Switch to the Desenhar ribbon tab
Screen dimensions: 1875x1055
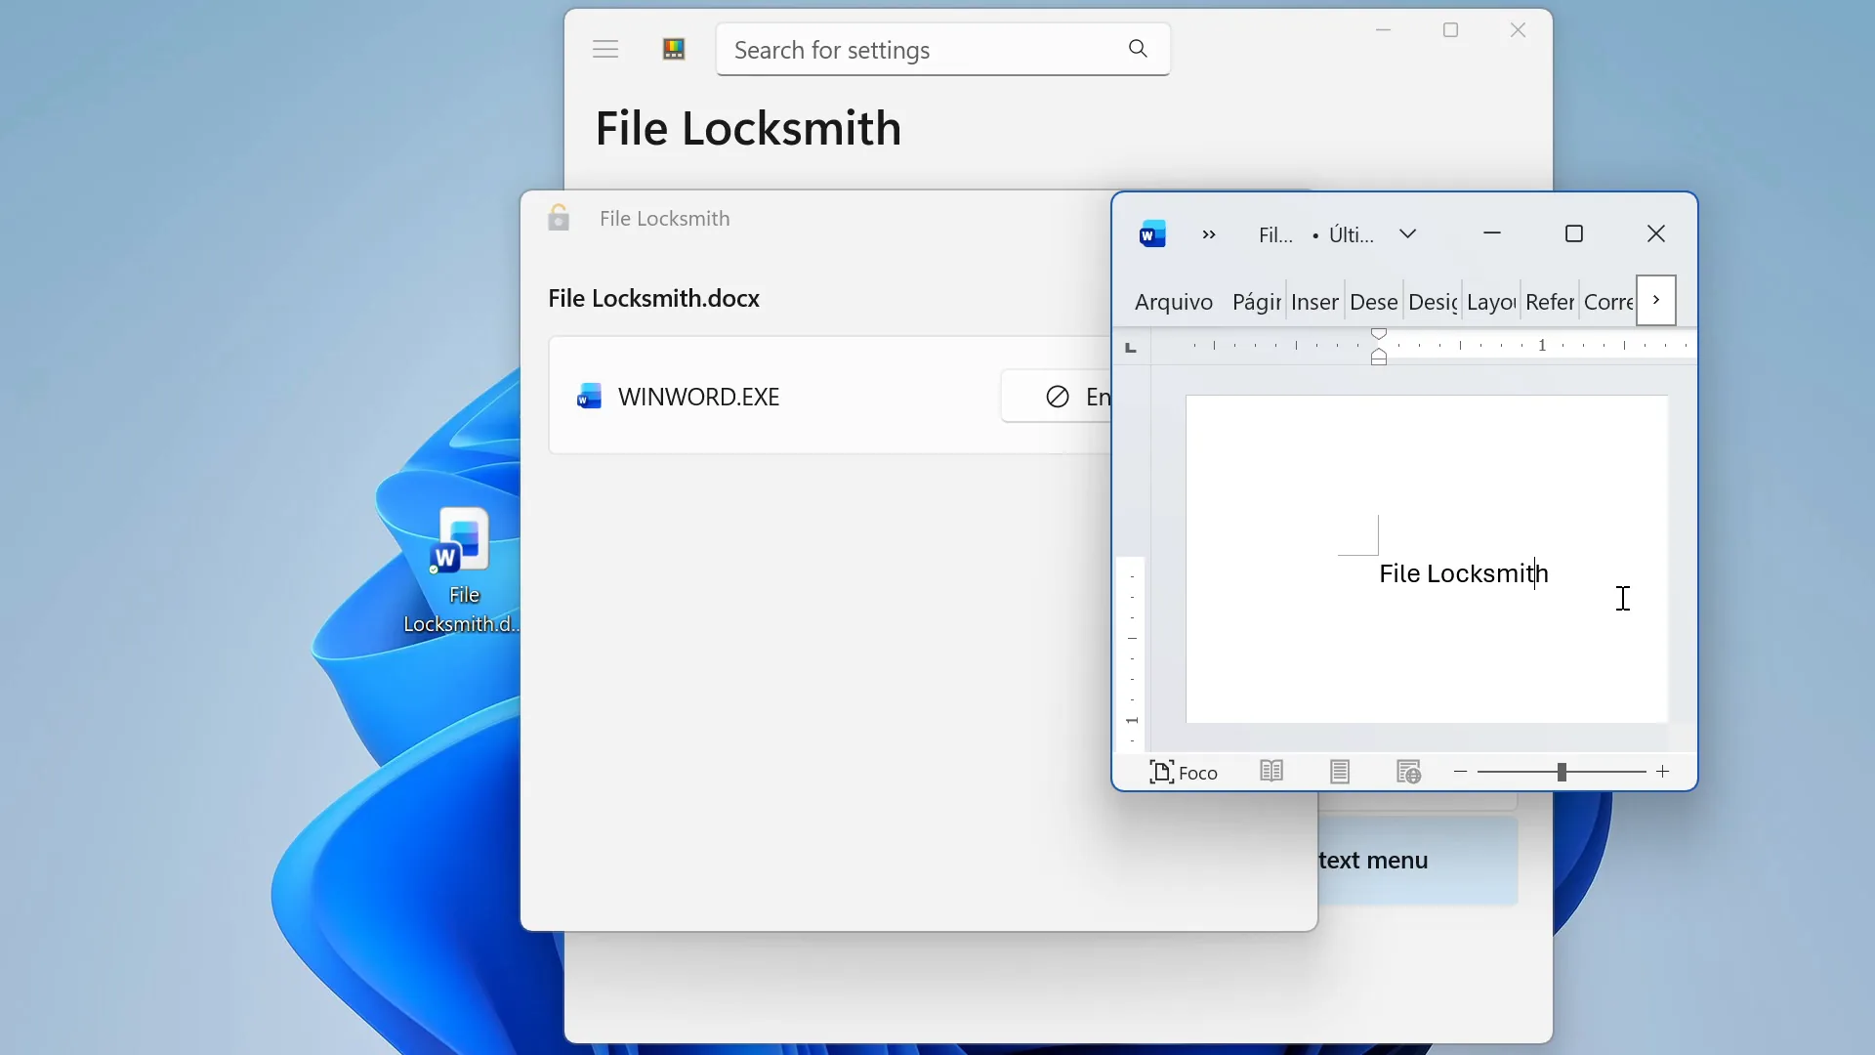pos(1373,302)
